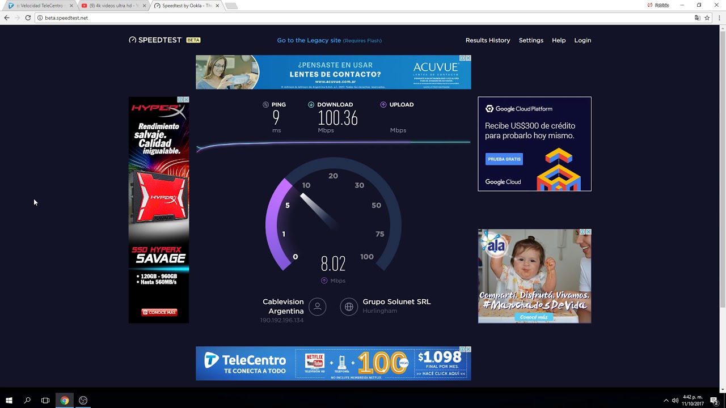Screen dimensions: 726x408
Task: Click the Chrome icon in the taskbar
Action: coord(65,401)
